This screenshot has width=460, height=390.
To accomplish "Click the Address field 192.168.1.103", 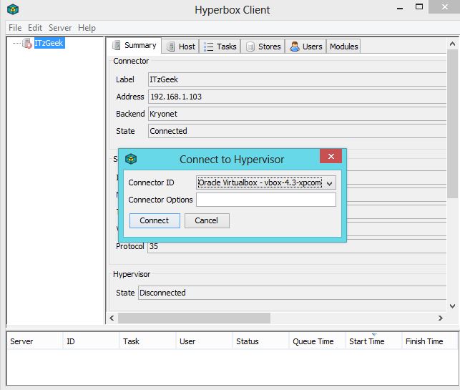I will pos(297,97).
